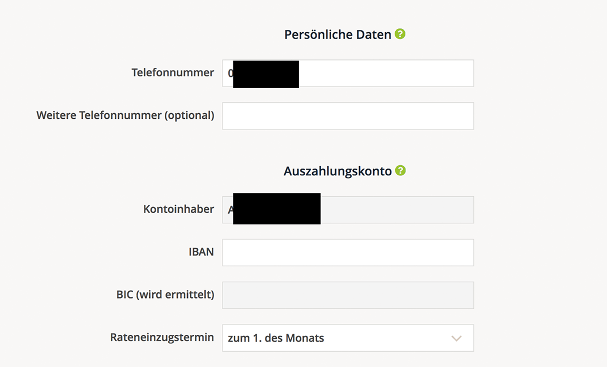Select the 'zum 1. des Monats' value text

(276, 338)
